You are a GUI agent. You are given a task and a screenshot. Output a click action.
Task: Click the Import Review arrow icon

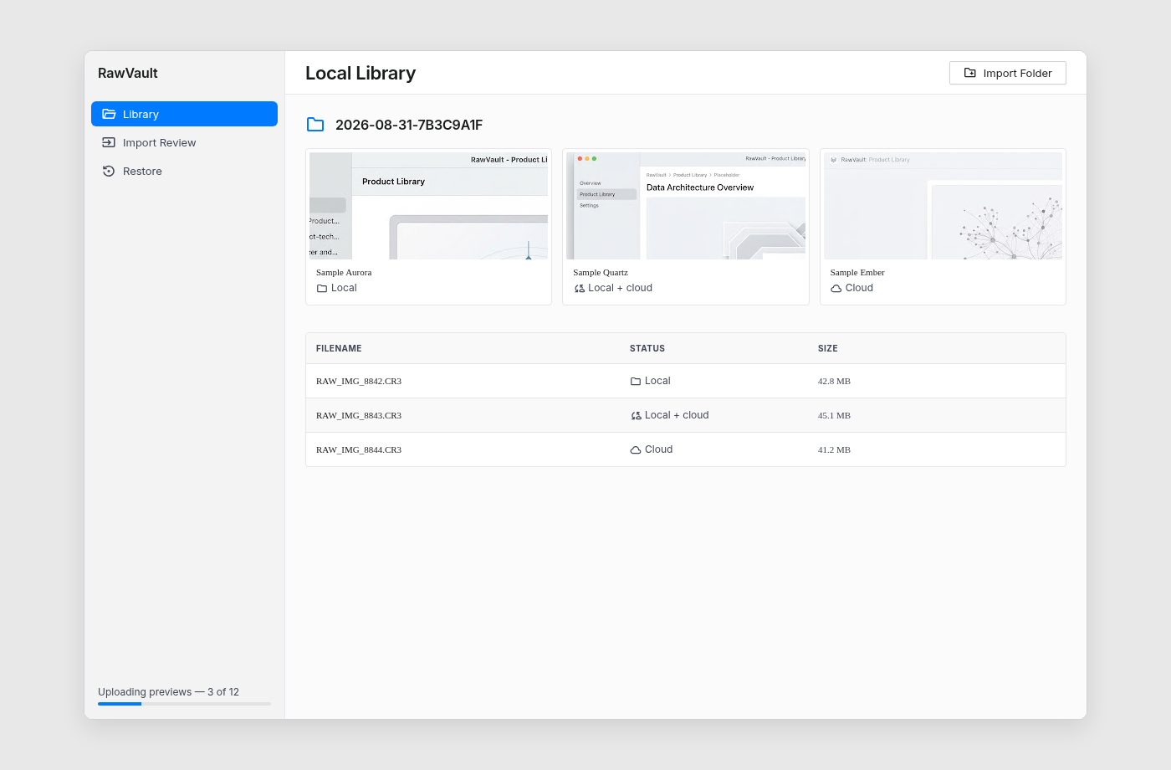[x=109, y=142]
